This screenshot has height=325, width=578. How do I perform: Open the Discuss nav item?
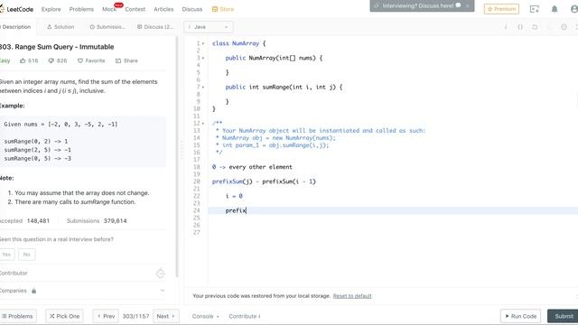point(192,9)
